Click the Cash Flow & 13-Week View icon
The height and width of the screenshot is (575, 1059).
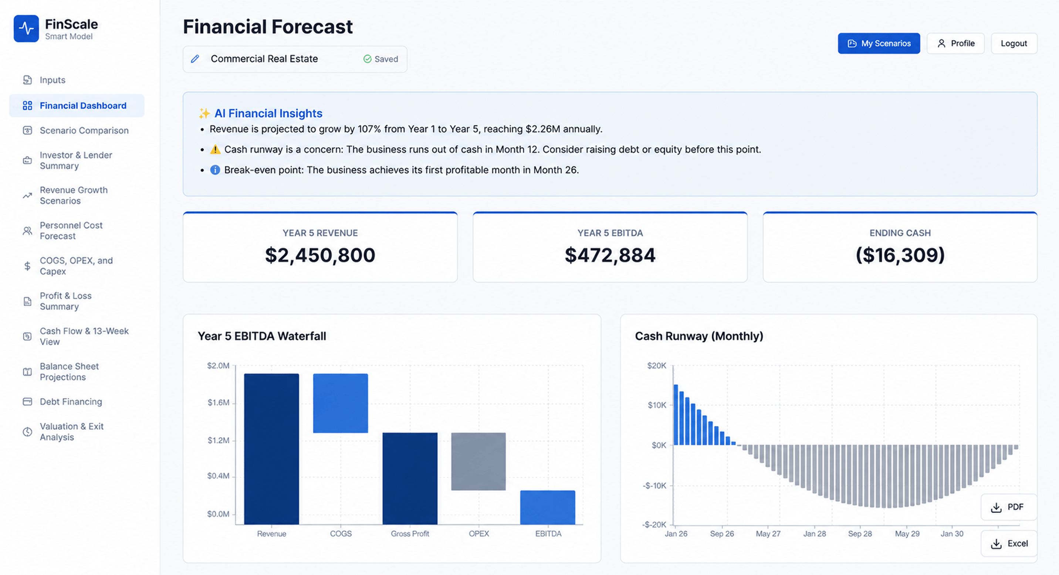(27, 336)
